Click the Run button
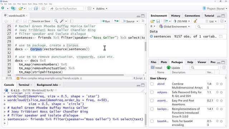The width and height of the screenshot is (229, 129). pos(105,21)
